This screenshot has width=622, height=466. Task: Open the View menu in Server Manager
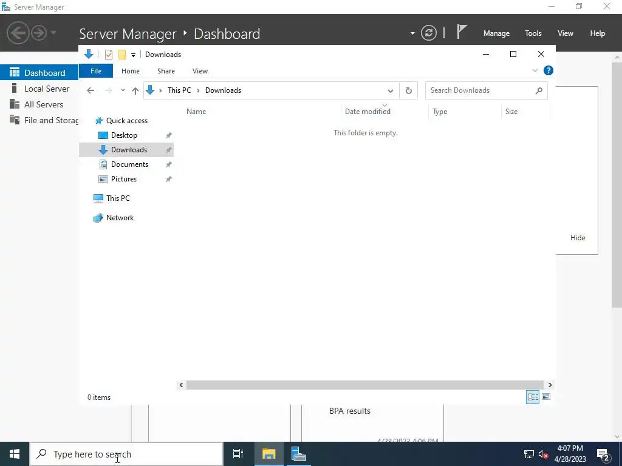point(566,33)
